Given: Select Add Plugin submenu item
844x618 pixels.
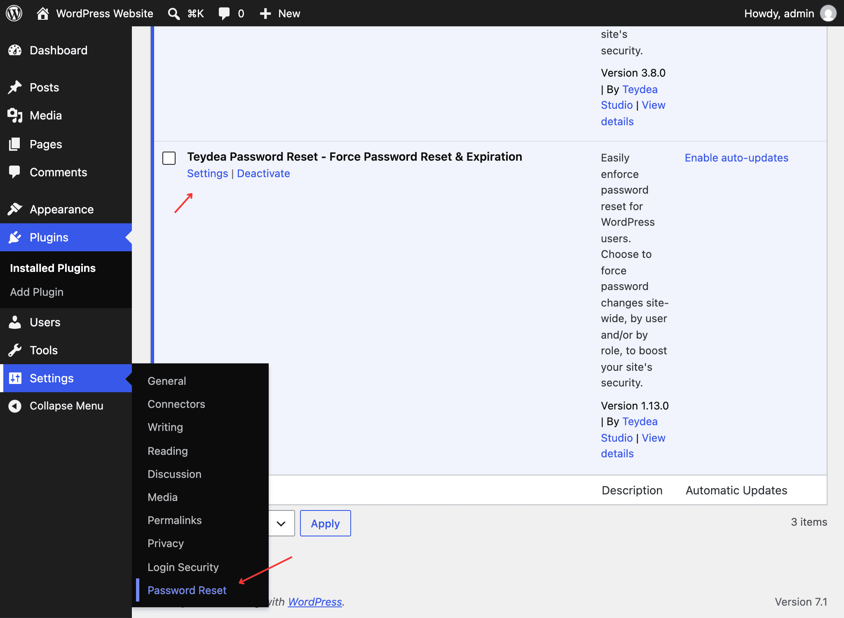Looking at the screenshot, I should 37,292.
